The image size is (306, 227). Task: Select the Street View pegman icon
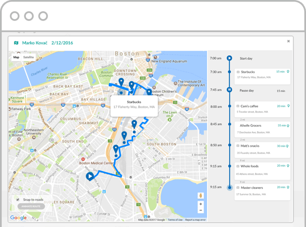(x=201, y=196)
